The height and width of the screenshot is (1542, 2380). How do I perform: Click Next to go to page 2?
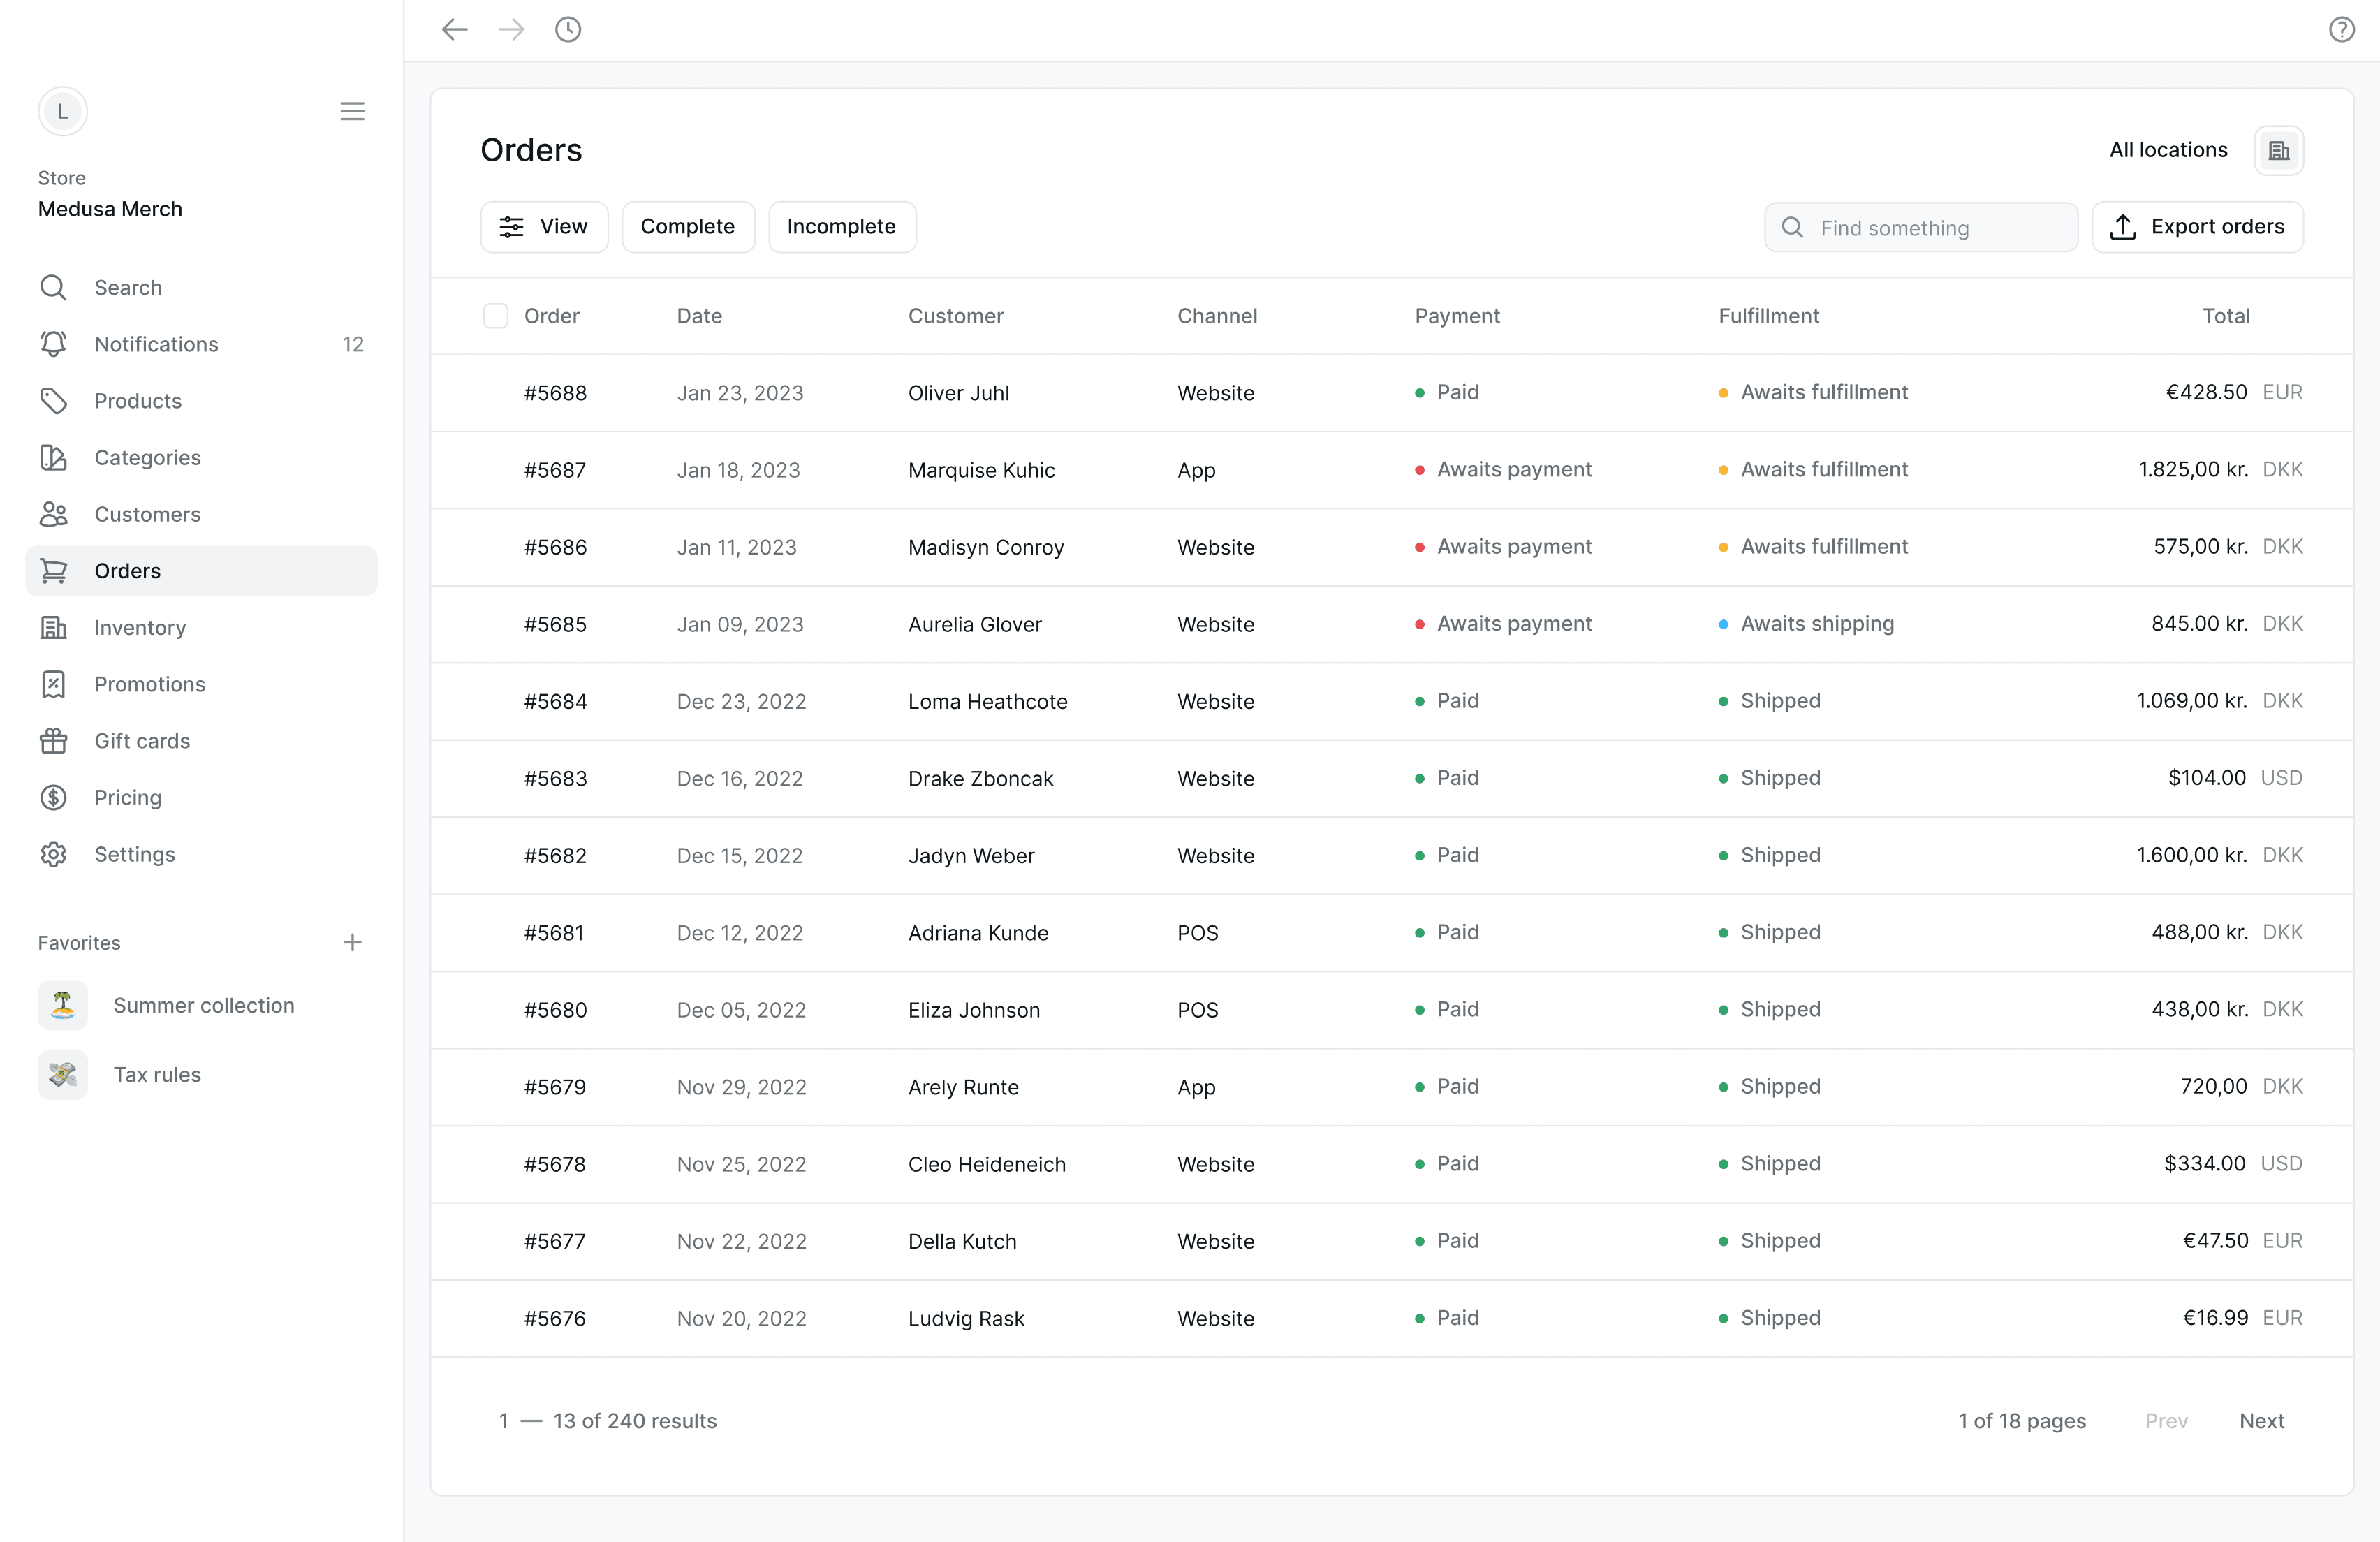pos(2261,1420)
